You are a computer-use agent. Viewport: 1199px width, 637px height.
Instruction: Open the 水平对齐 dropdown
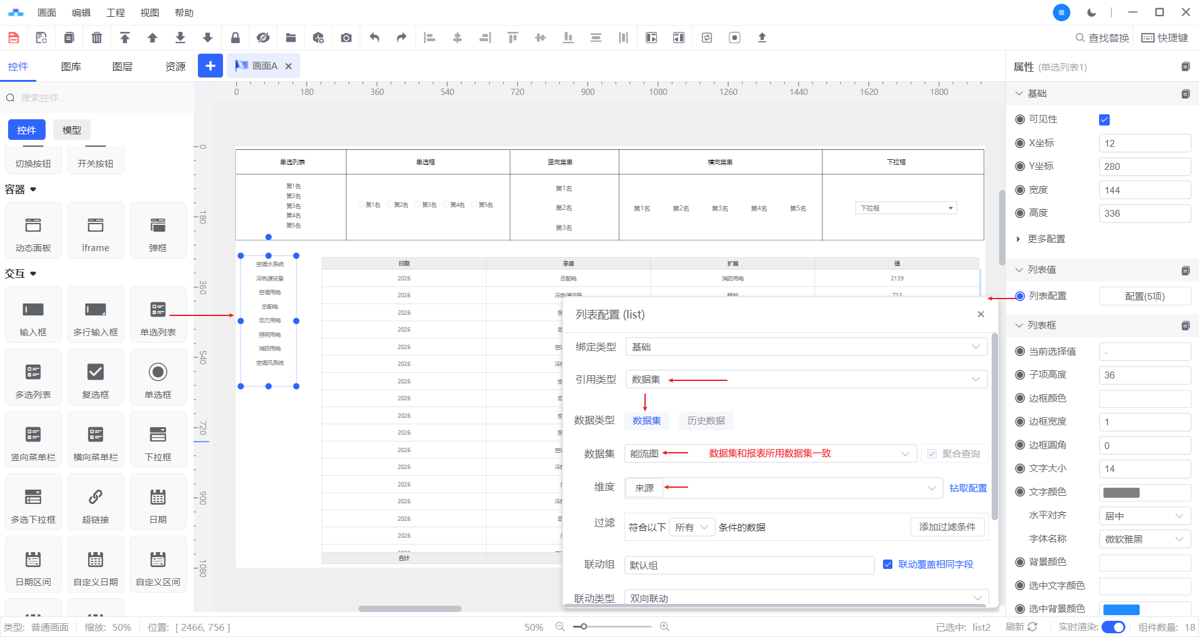[x=1144, y=516]
